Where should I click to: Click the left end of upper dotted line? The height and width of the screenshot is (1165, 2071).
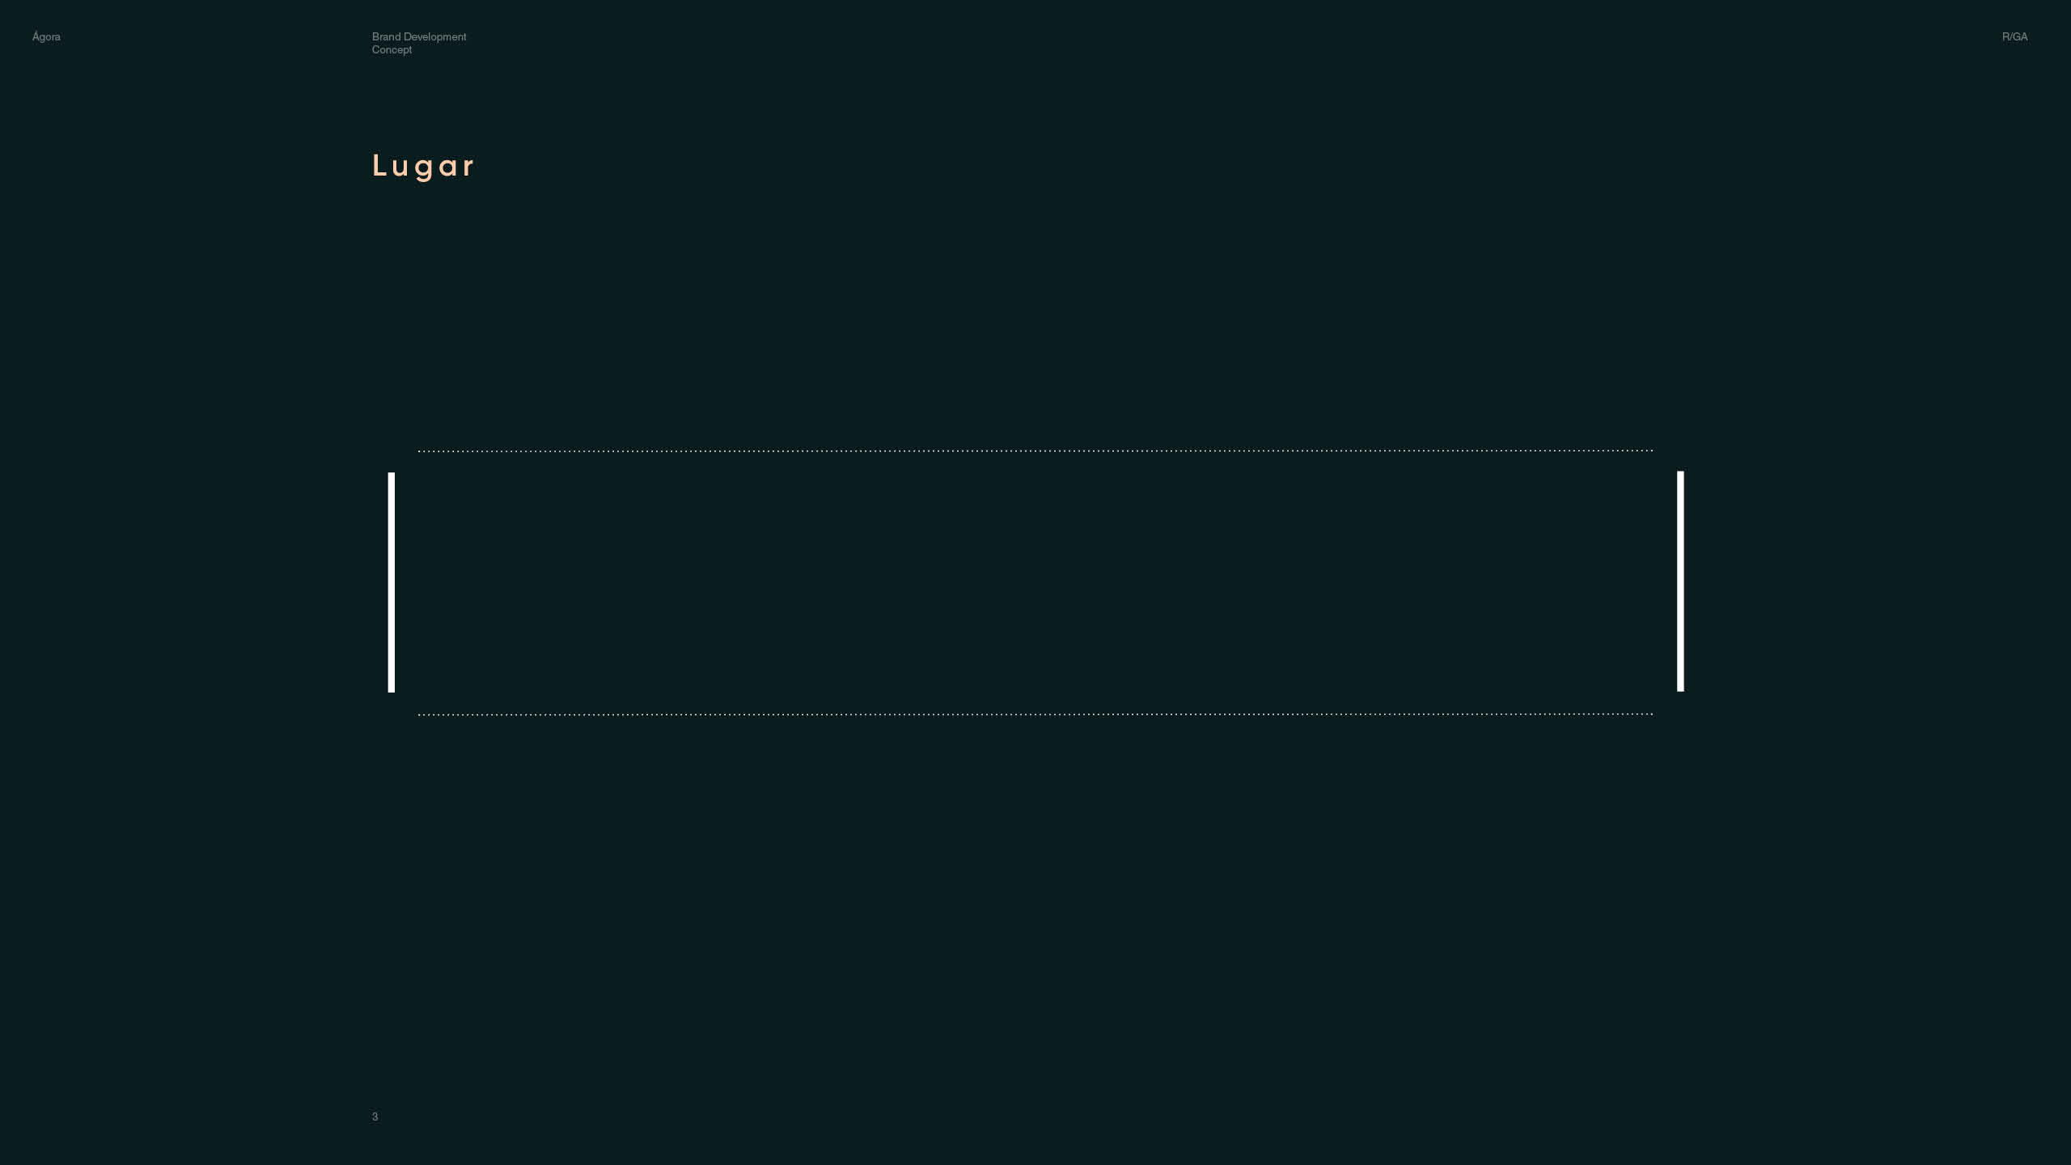click(420, 451)
